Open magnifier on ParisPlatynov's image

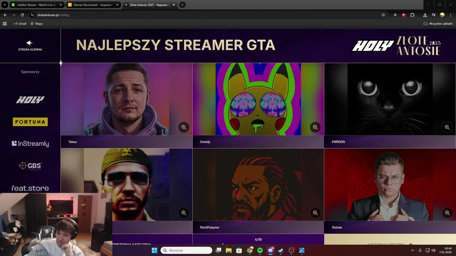(315, 213)
